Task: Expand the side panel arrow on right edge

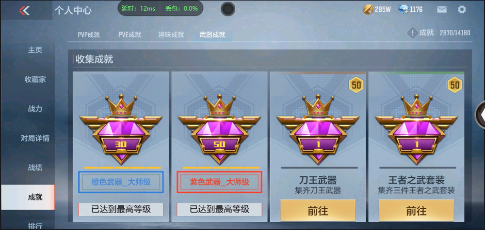Action: pyautogui.click(x=480, y=115)
